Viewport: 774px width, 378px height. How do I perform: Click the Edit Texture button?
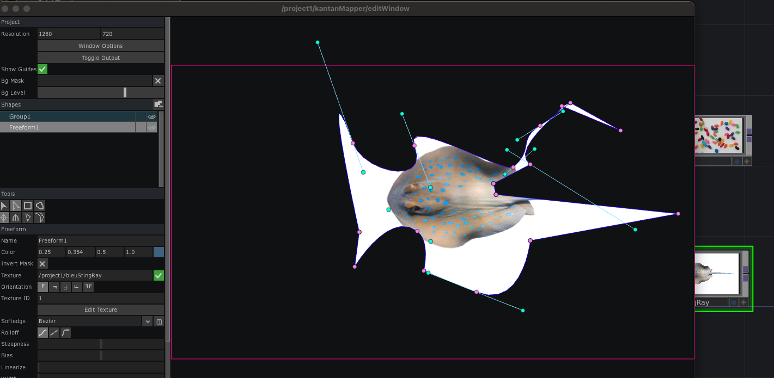[x=101, y=309]
